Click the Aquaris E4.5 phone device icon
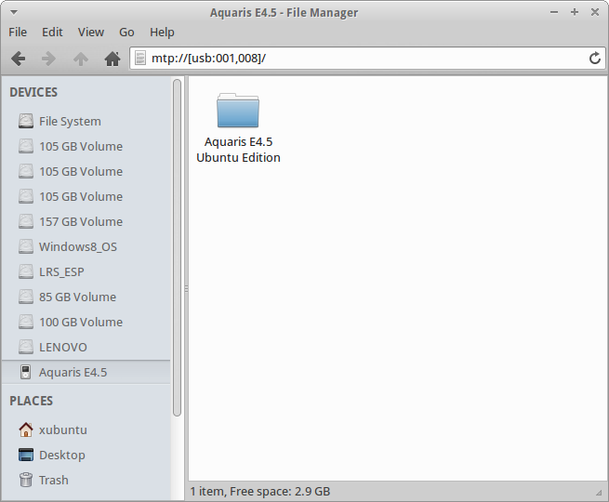The width and height of the screenshot is (609, 502). [x=26, y=372]
